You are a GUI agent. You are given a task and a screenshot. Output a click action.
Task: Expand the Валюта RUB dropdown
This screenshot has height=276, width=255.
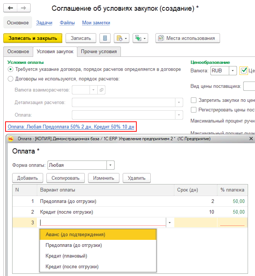233,70
